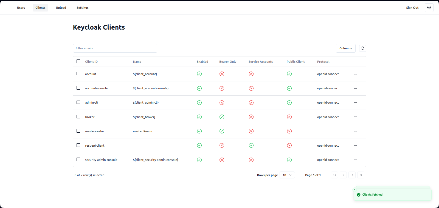Click the Enabled column header
439x208 pixels.
point(202,62)
